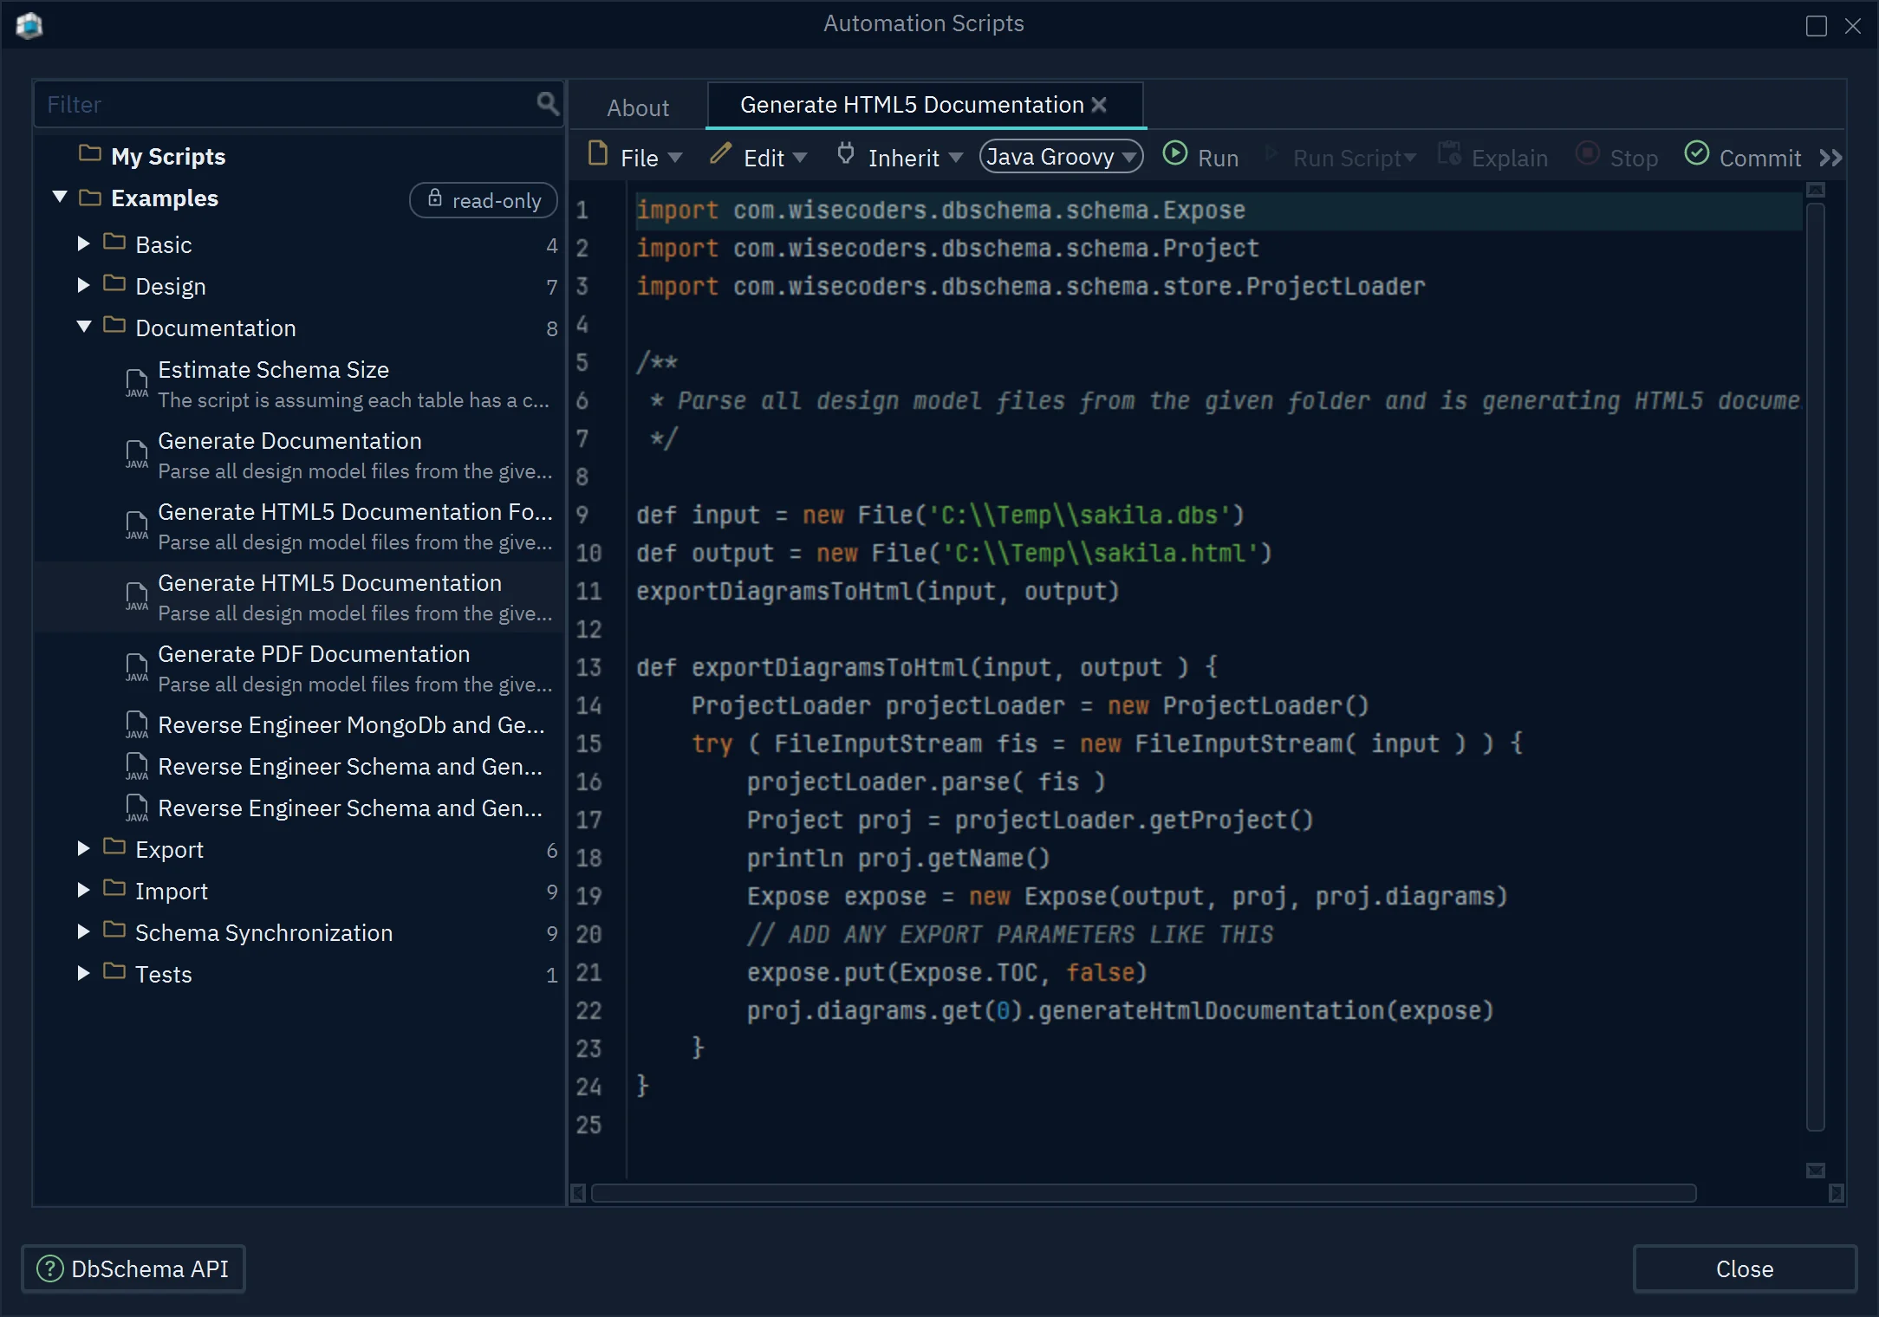Click the Design folder icon
The width and height of the screenshot is (1879, 1317).
point(114,283)
